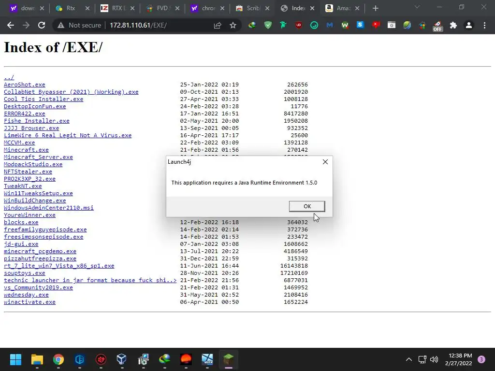
Task: Open the uBlock Origin extension icon
Action: [x=298, y=25]
